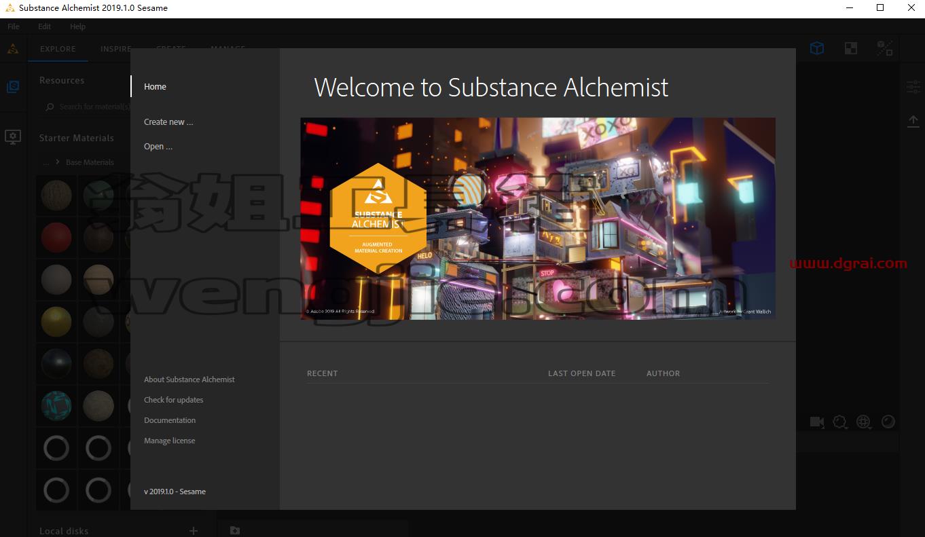The width and height of the screenshot is (925, 537).
Task: Click the chevron next to Base Materials
Action: 58,162
